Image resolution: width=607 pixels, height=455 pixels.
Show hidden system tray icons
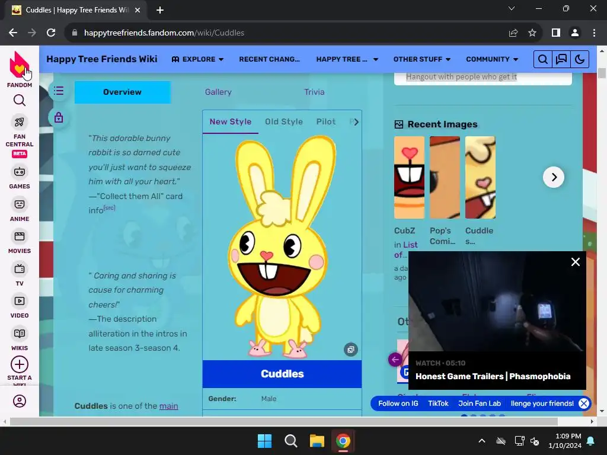[x=482, y=441]
